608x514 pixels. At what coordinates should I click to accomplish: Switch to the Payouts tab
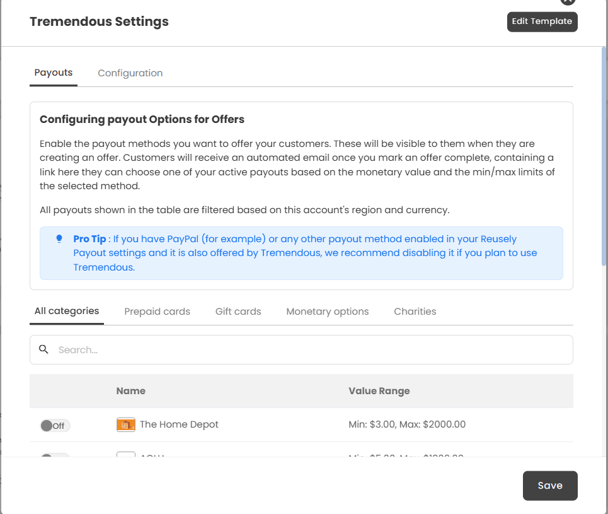tap(54, 73)
